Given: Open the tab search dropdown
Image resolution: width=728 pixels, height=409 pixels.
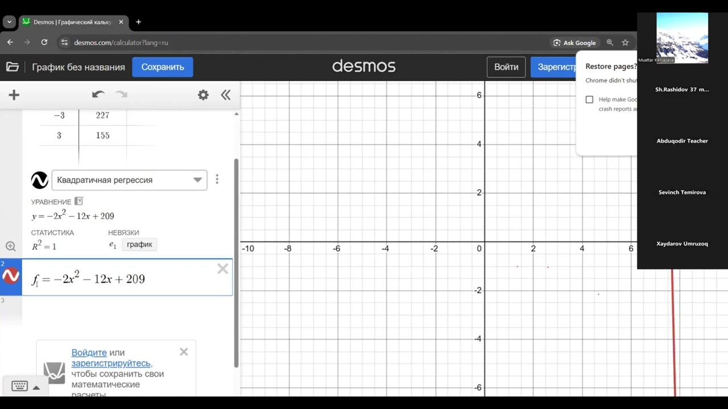Looking at the screenshot, I should 9,22.
